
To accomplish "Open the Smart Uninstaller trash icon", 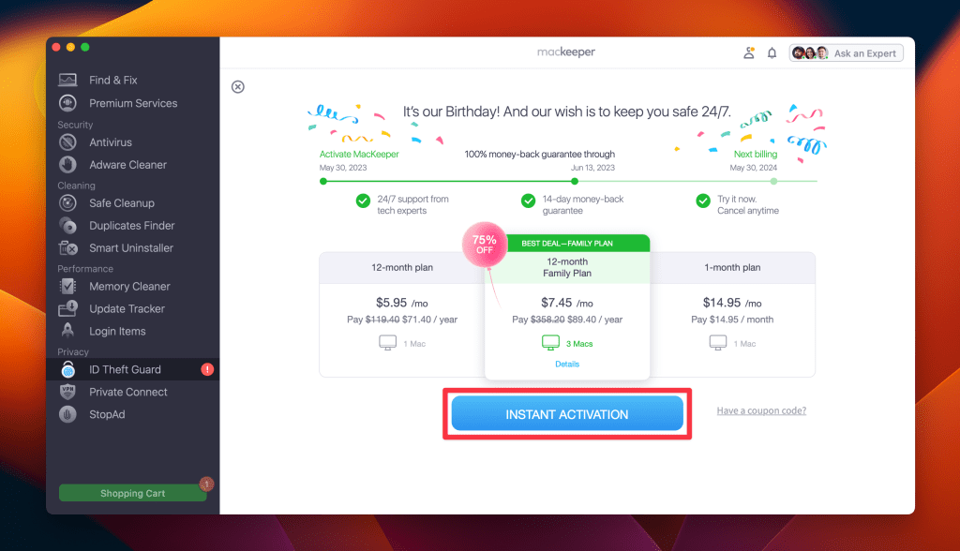I will point(67,248).
